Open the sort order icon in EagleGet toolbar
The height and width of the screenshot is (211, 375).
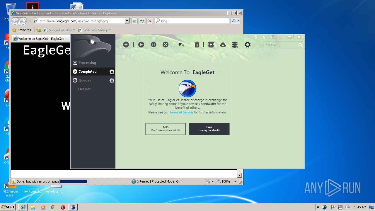[181, 45]
